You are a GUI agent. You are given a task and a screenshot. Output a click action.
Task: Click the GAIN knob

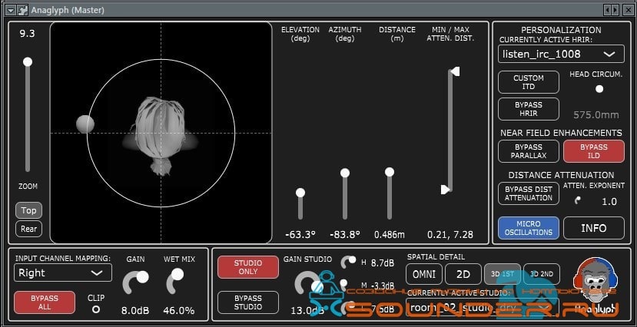(x=136, y=282)
